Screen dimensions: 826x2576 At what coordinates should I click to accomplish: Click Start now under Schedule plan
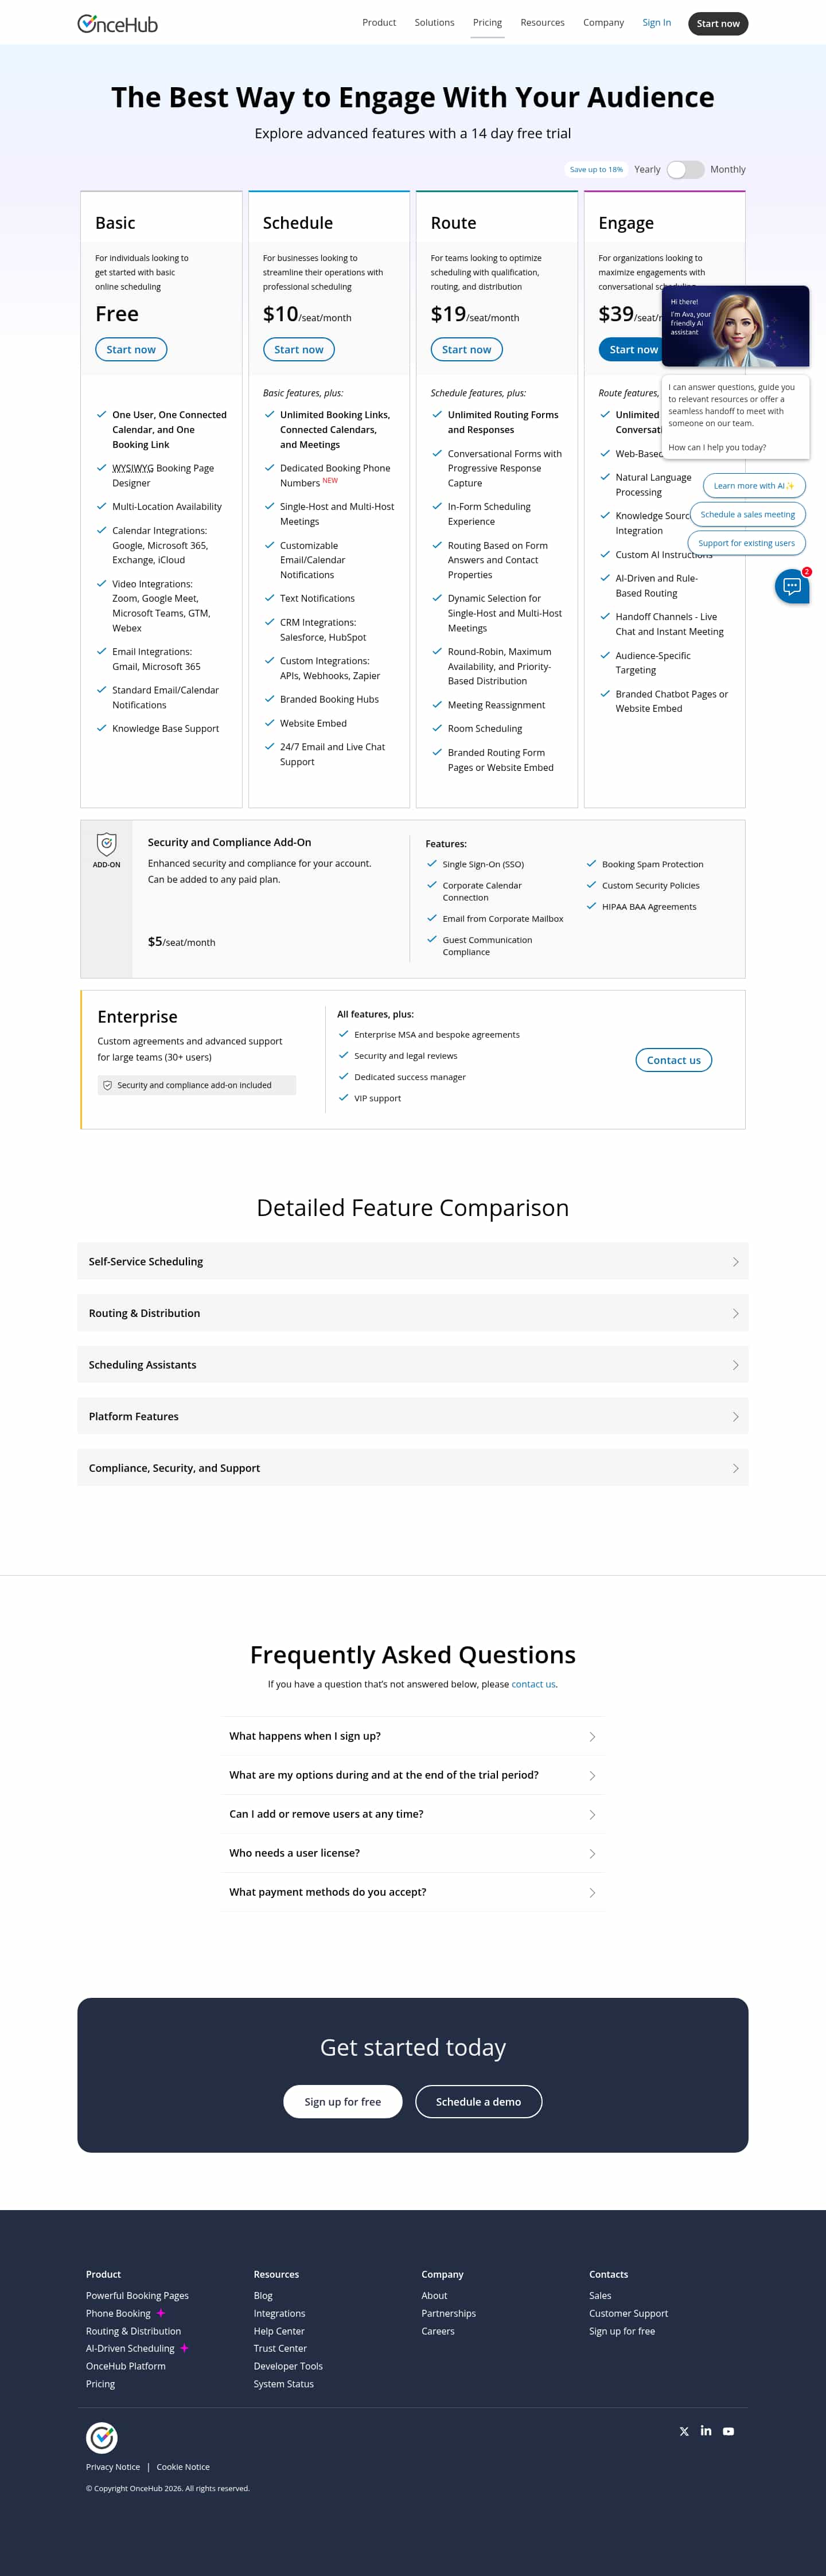[x=298, y=349]
